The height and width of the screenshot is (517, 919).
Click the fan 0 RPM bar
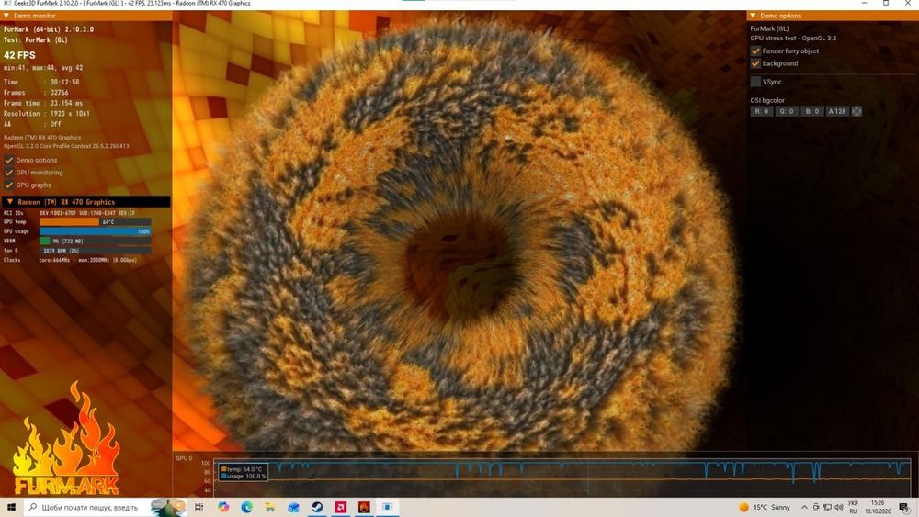(x=95, y=250)
